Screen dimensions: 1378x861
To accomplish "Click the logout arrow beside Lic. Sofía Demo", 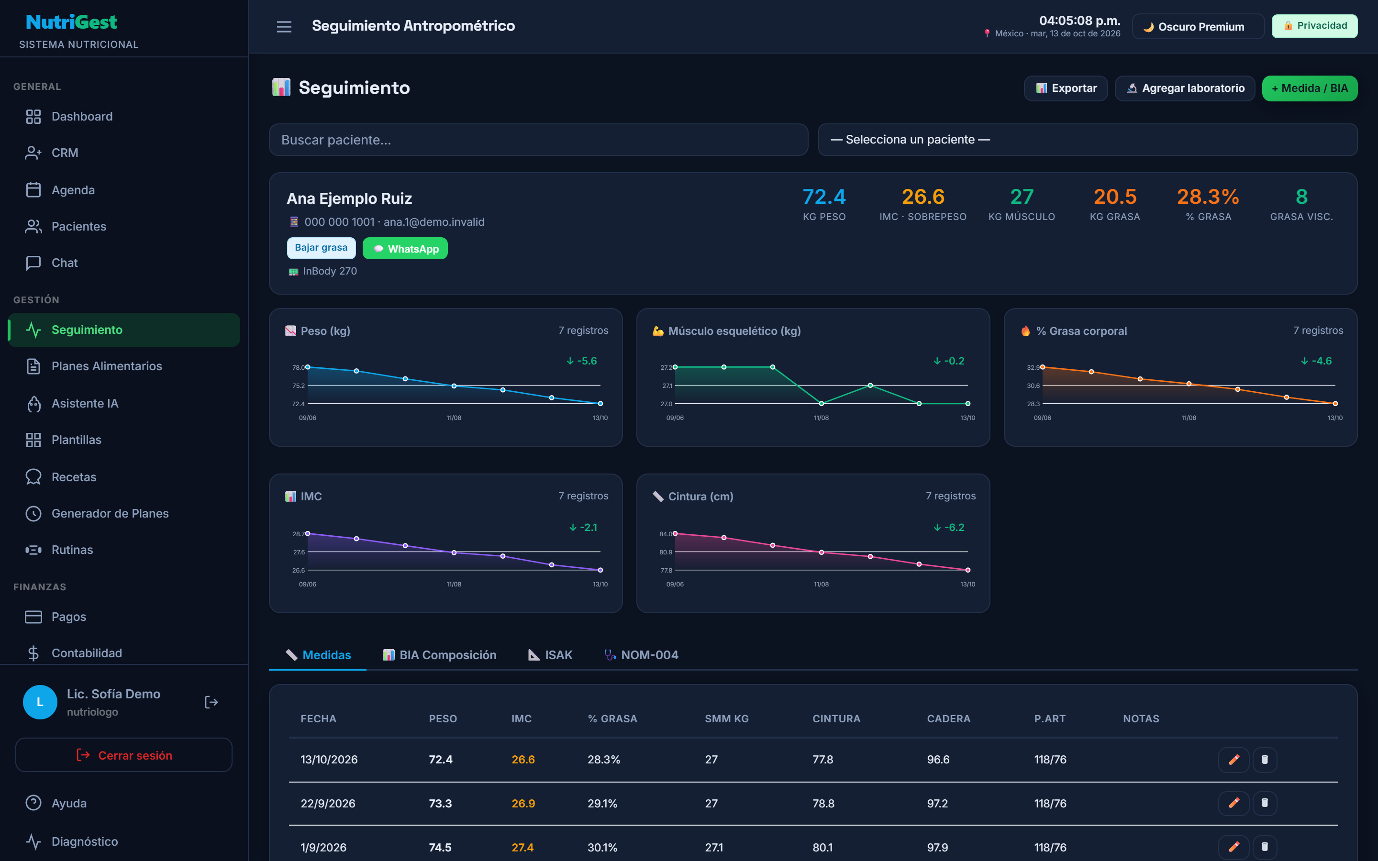I will tap(211, 702).
